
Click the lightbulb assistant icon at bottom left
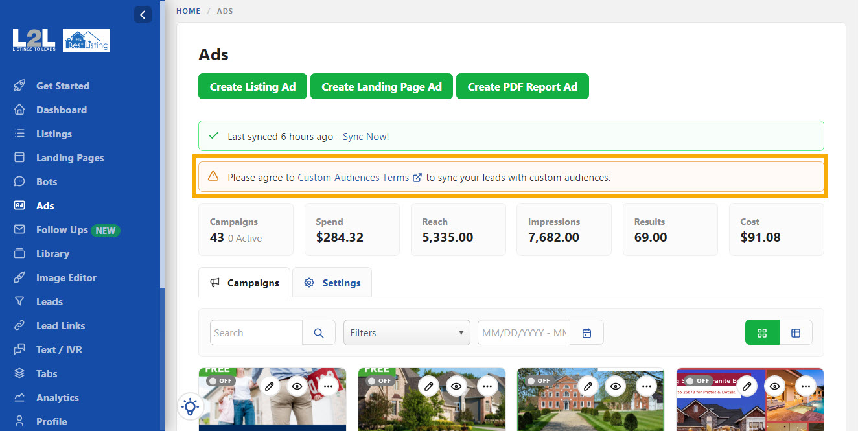point(191,406)
